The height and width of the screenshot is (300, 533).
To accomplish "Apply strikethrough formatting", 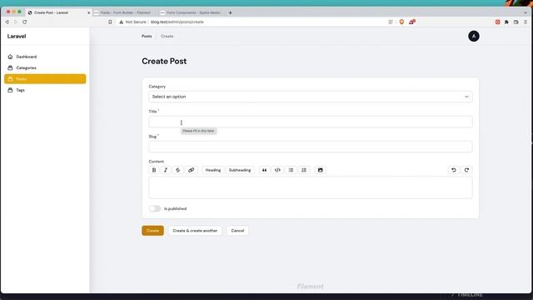I will 177,170.
